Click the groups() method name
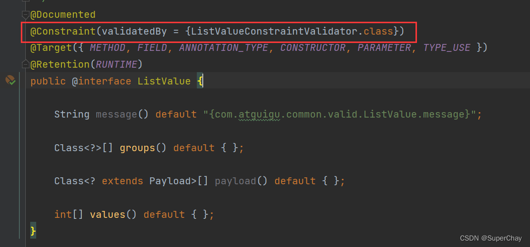This screenshot has width=530, height=247. tap(137, 148)
